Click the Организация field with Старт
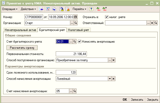Viewport: 160px width, 103px height. 47,23
